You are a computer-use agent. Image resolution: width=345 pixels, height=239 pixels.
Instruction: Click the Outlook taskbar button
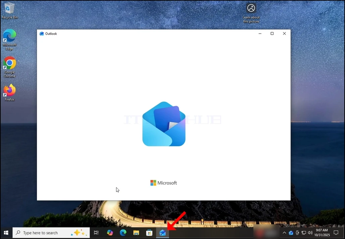[162, 233]
